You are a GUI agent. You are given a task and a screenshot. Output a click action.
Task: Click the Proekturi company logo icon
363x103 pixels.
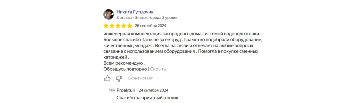112,90
